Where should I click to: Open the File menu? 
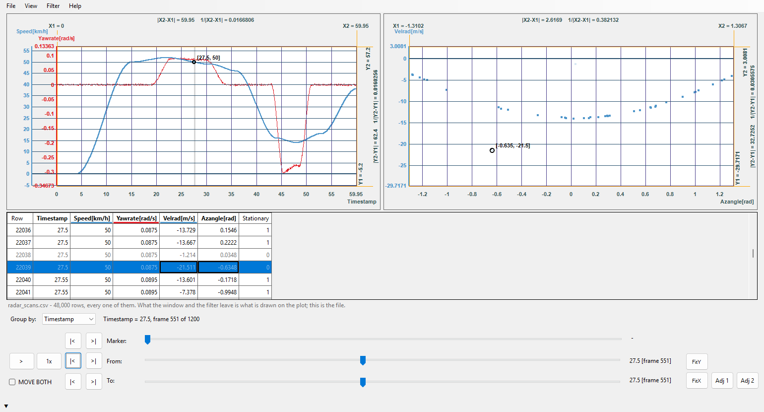(11, 6)
